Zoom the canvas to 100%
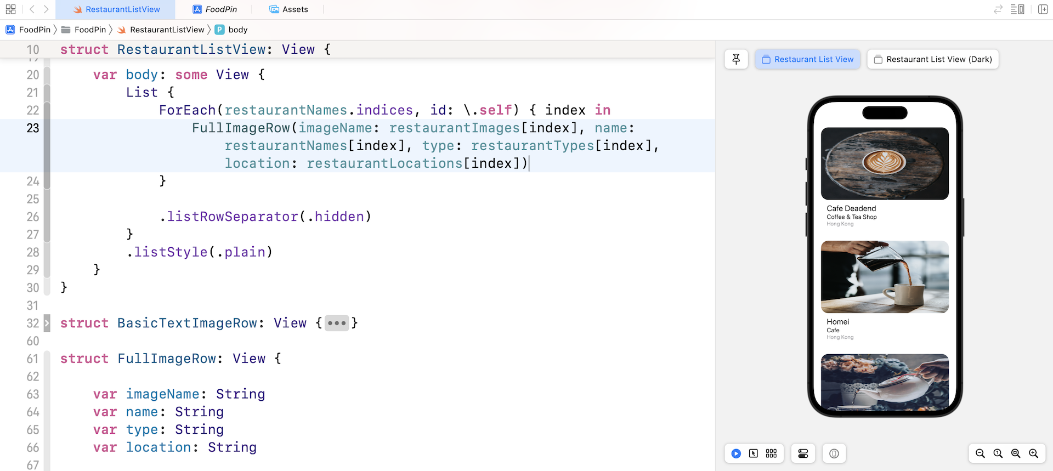Image resolution: width=1053 pixels, height=471 pixels. [x=998, y=453]
